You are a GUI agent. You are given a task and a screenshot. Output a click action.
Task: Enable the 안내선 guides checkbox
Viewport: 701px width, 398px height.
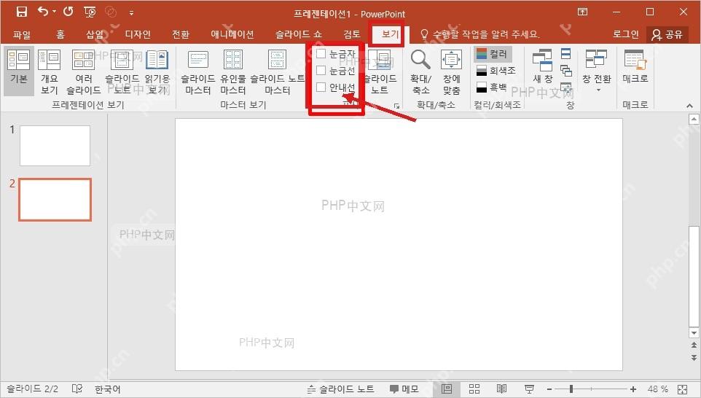tap(321, 87)
